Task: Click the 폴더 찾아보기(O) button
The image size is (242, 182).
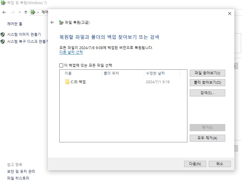Action: 207,83
